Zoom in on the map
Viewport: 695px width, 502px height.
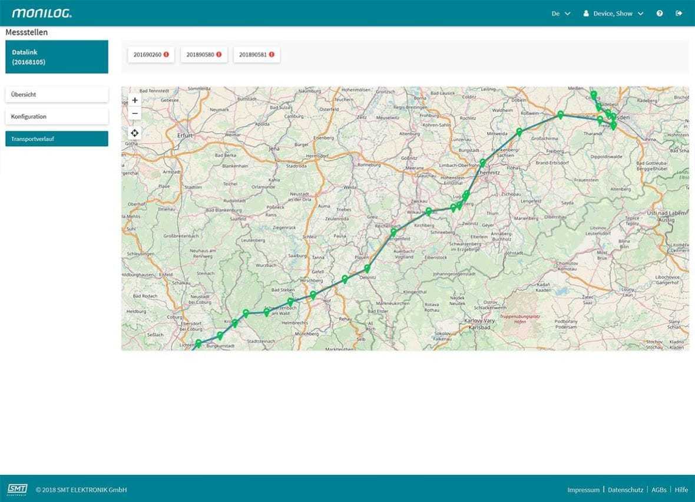[x=135, y=100]
